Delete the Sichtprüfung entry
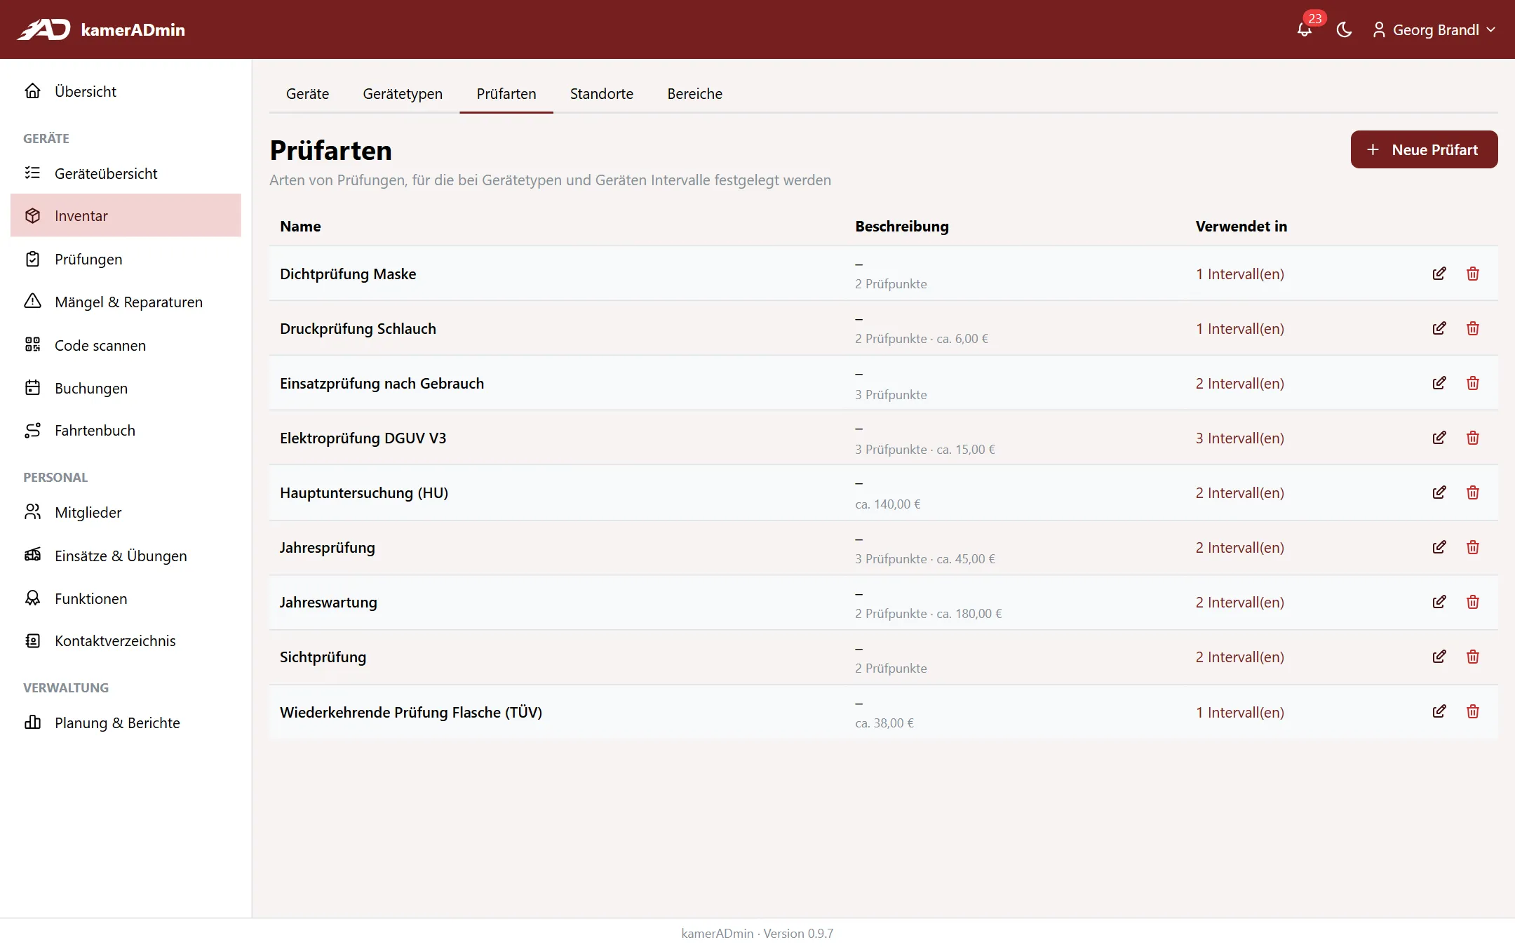The width and height of the screenshot is (1515, 947). point(1473,657)
